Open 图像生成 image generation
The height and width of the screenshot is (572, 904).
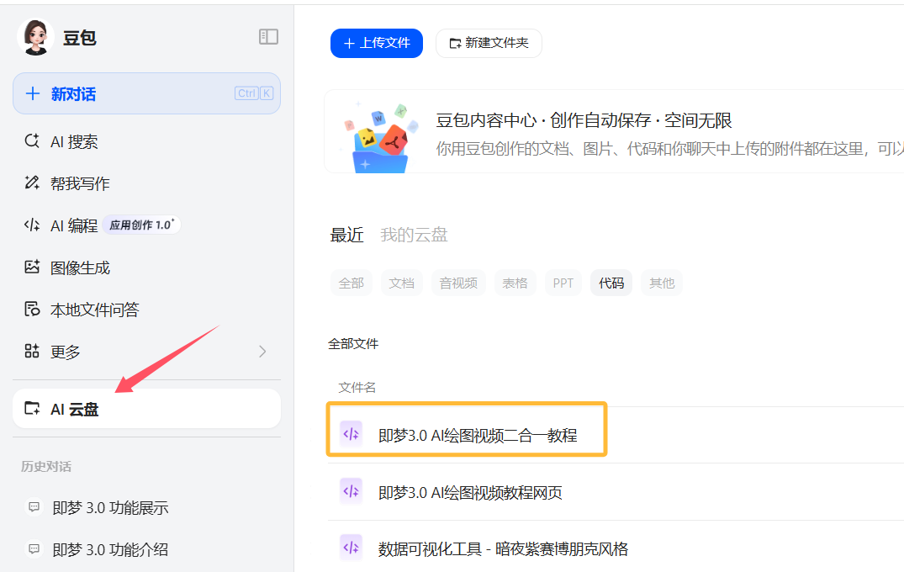(80, 268)
